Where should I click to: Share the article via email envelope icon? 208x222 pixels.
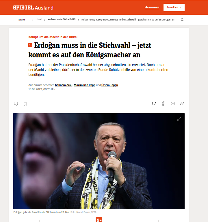[172, 104]
